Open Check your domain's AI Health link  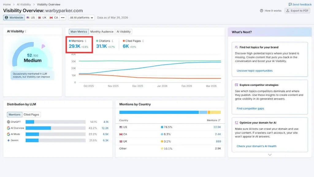[257, 146]
